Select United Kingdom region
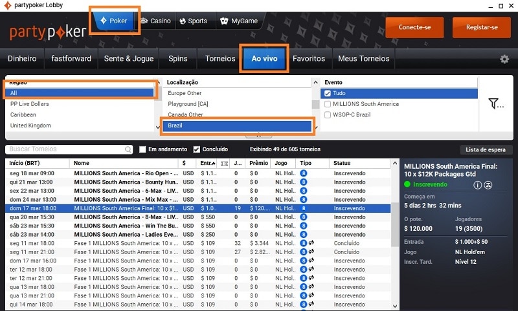The width and height of the screenshot is (518, 311). pos(80,125)
